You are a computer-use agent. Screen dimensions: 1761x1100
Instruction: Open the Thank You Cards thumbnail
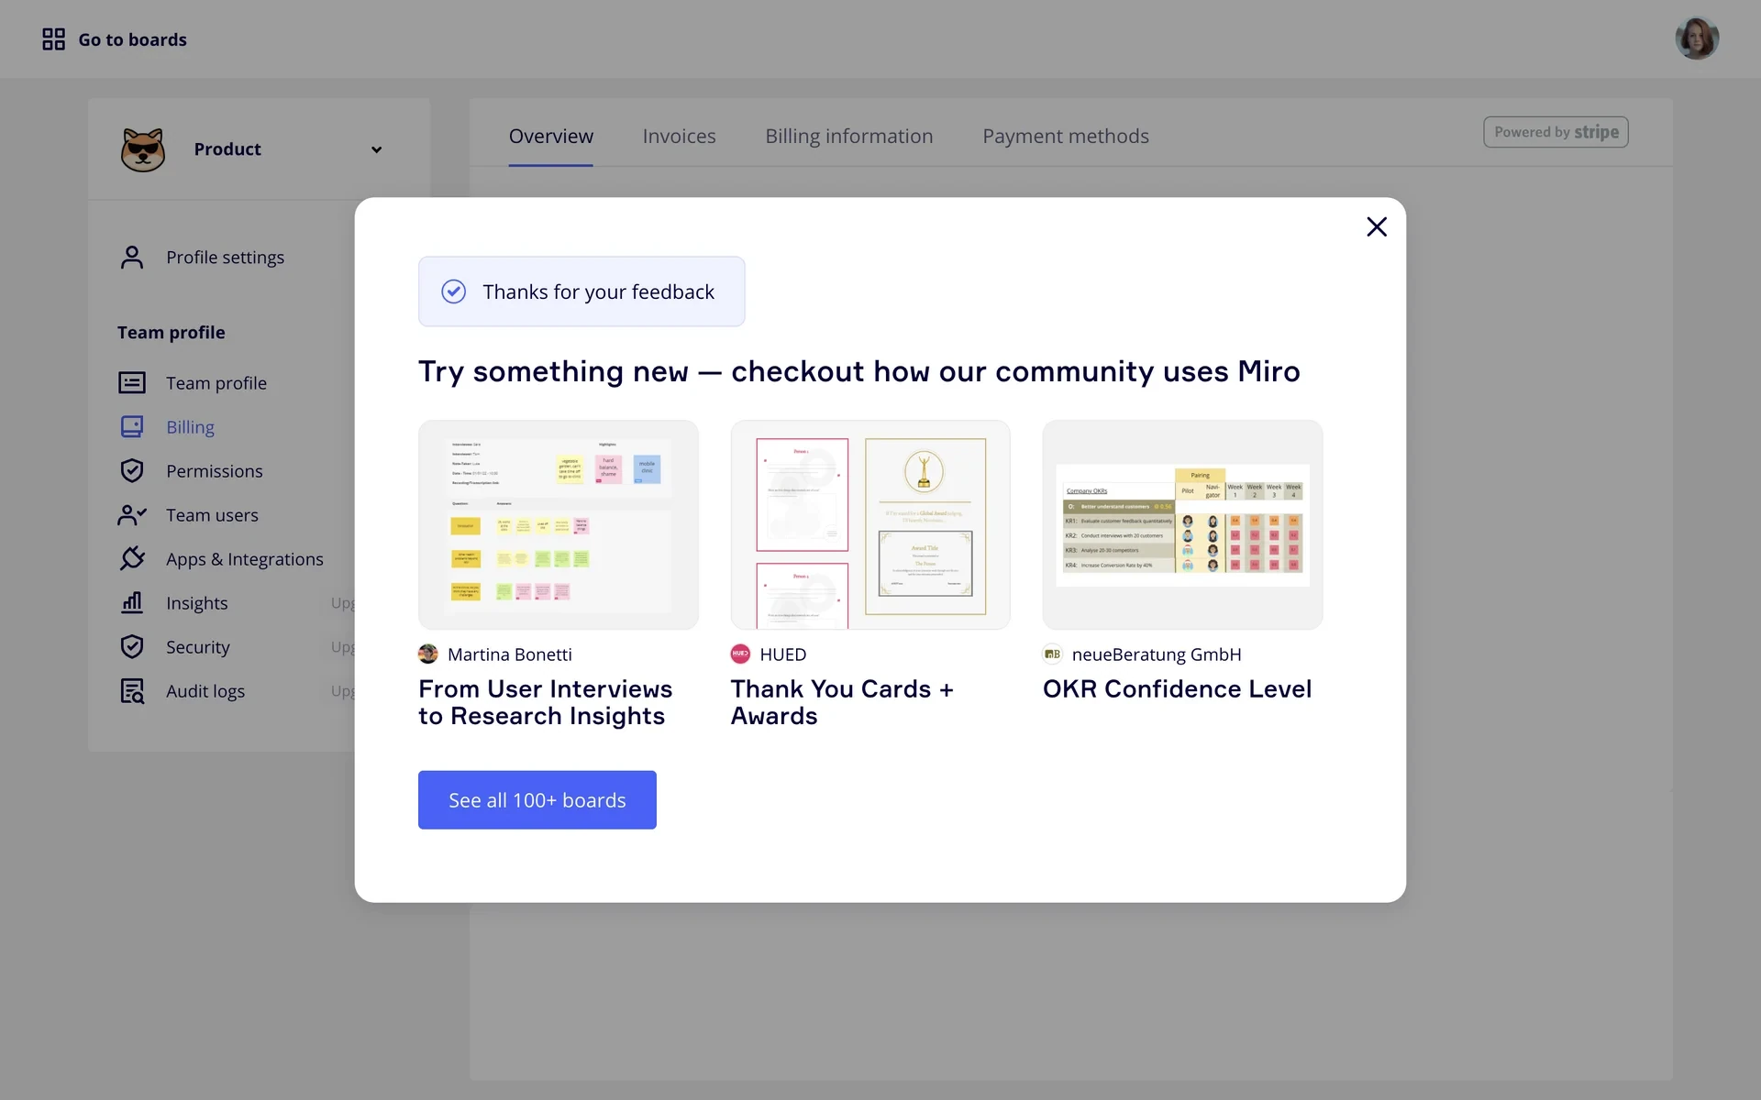870,524
